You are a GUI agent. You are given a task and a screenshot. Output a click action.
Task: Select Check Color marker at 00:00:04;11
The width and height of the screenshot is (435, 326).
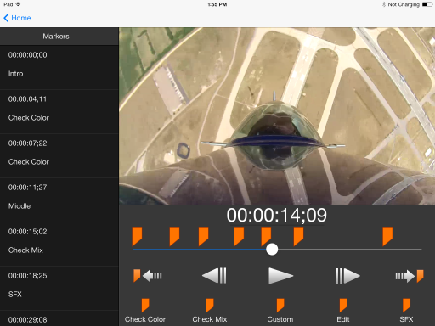tap(59, 111)
